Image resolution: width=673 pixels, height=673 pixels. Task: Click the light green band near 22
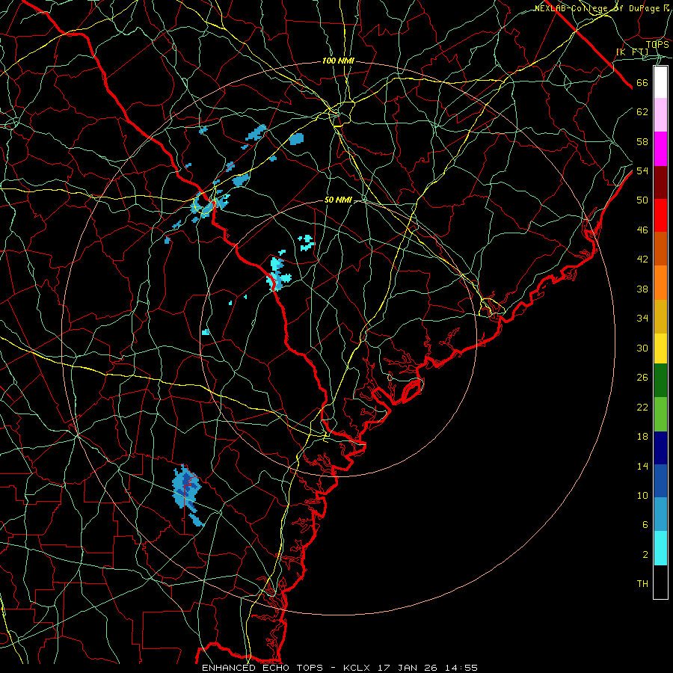point(660,414)
